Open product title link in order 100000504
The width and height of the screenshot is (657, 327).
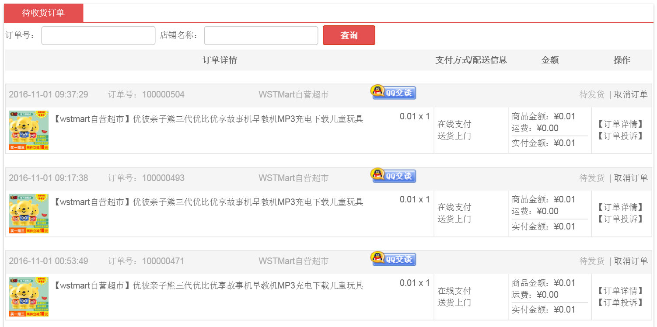pyautogui.click(x=208, y=119)
